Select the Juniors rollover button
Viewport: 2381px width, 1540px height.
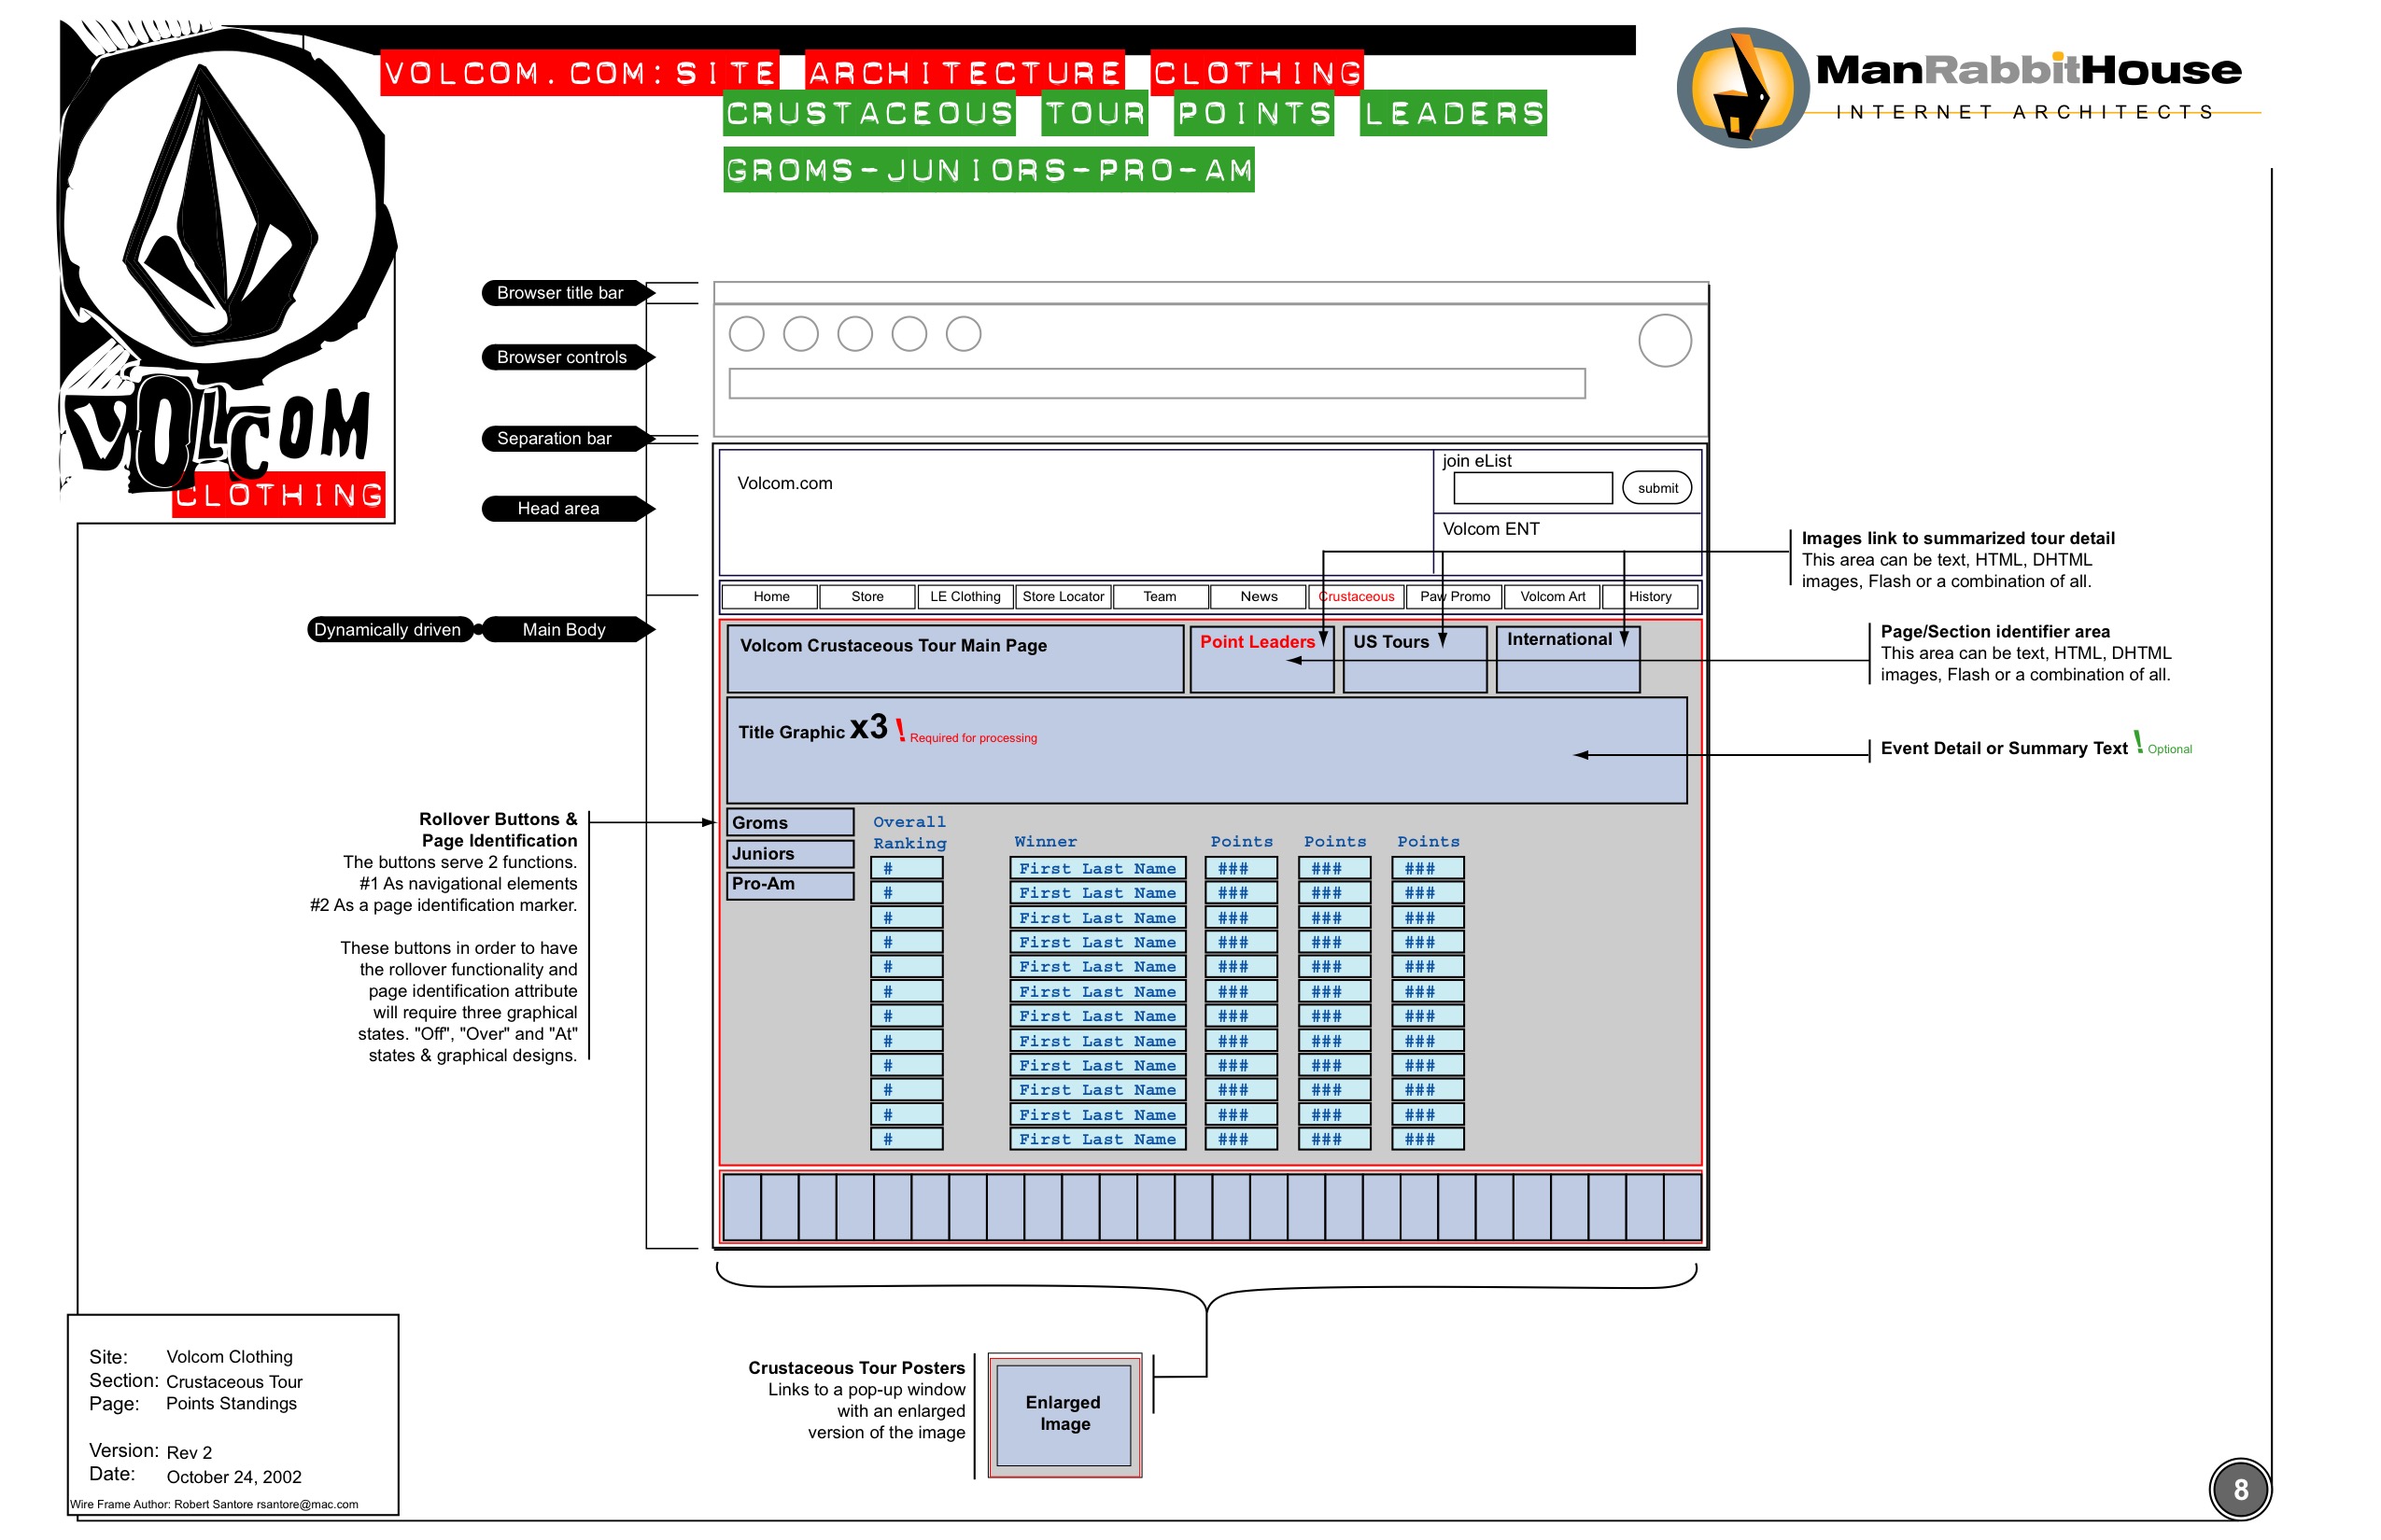[x=789, y=854]
